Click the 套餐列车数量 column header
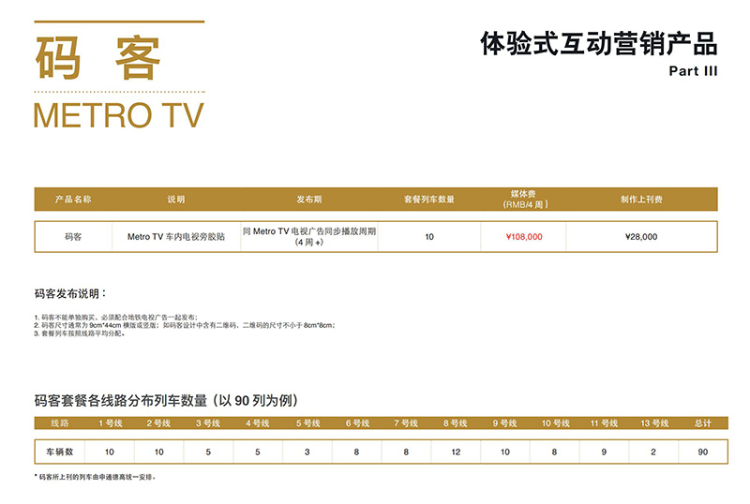Viewport: 750px width, 504px height. [429, 200]
